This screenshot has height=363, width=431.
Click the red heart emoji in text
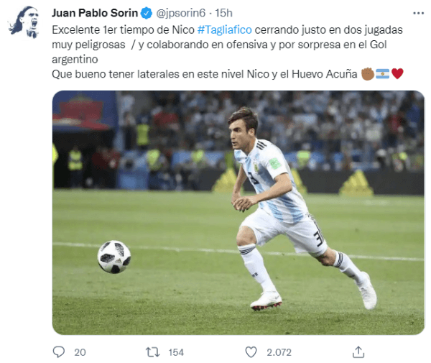tap(397, 74)
